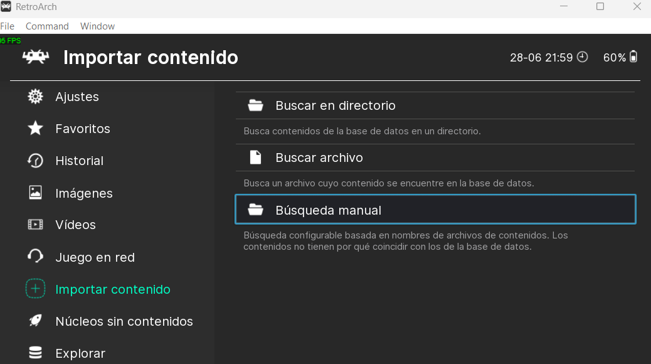Choose Buscar archivo
This screenshot has height=364, width=651.
coord(435,158)
